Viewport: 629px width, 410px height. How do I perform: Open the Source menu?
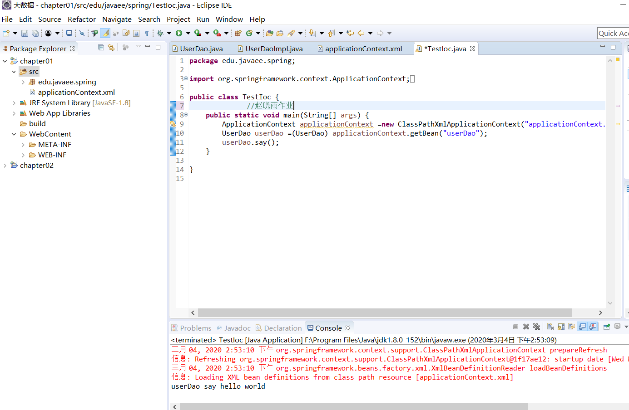(50, 19)
